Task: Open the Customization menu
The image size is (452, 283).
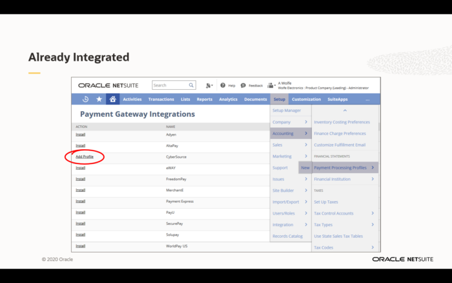Action: point(306,100)
